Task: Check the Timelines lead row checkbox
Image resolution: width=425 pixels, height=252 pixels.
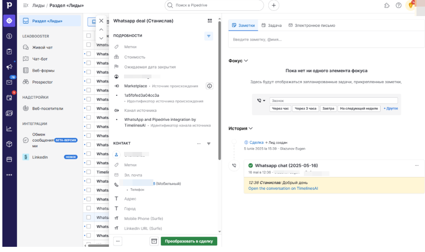Action: pos(89,172)
